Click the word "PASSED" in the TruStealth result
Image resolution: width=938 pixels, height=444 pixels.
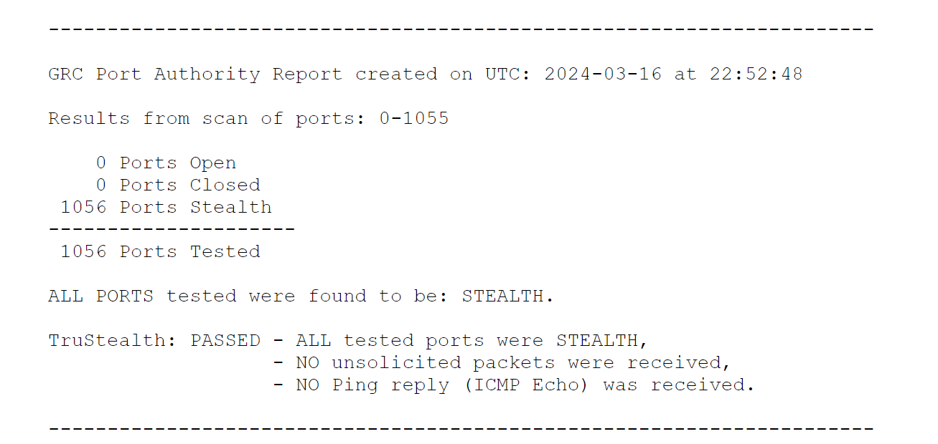(x=225, y=341)
